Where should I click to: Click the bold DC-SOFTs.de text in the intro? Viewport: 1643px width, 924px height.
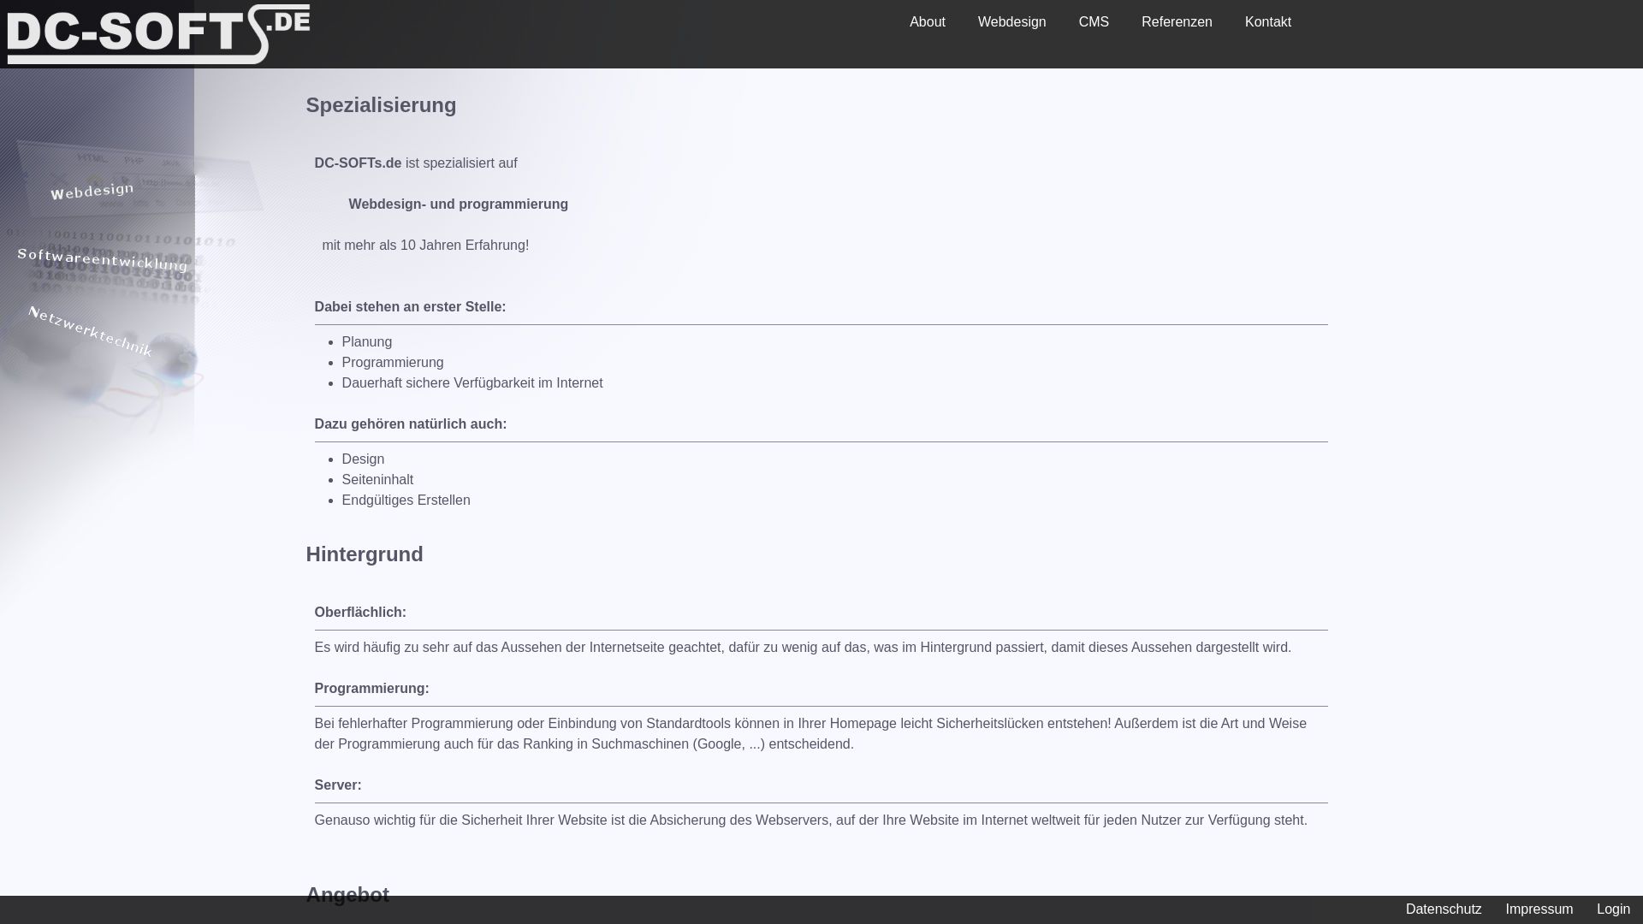(x=358, y=163)
